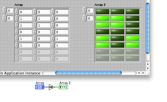Click greyed Array field at row 7, column 2

(44, 52)
